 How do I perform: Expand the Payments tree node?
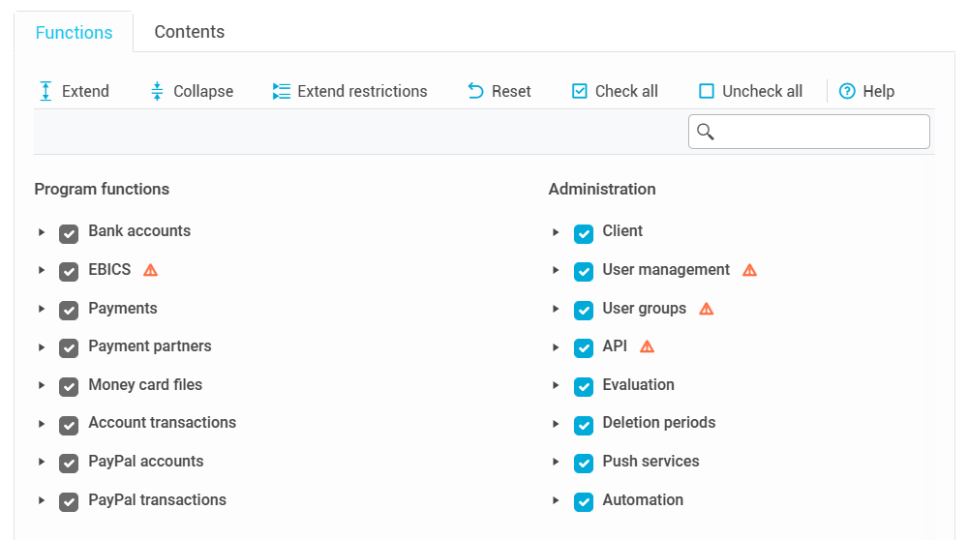pyautogui.click(x=42, y=309)
